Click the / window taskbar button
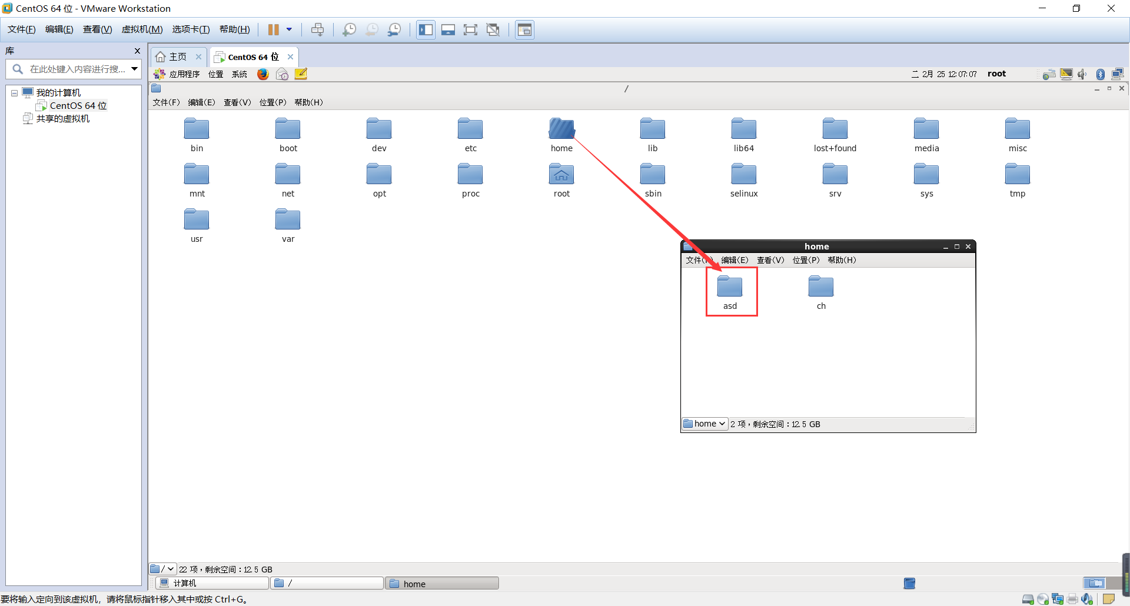 [x=327, y=583]
